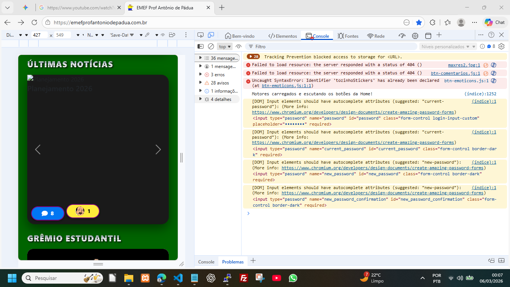Refresh the browser page
Viewport: 510px width, 287px height.
34,22
